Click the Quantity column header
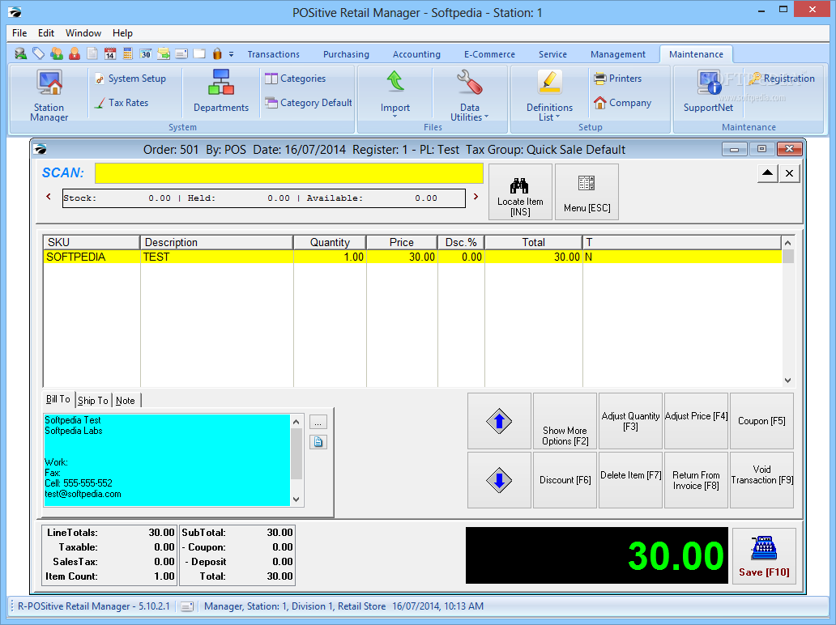Screen dimensions: 836x625 330,242
